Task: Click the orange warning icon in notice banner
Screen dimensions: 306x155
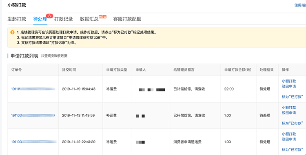Action: point(13,32)
